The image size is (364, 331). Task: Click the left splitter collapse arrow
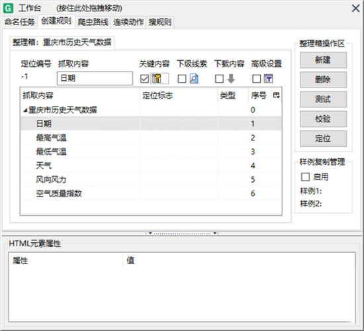click(150, 233)
